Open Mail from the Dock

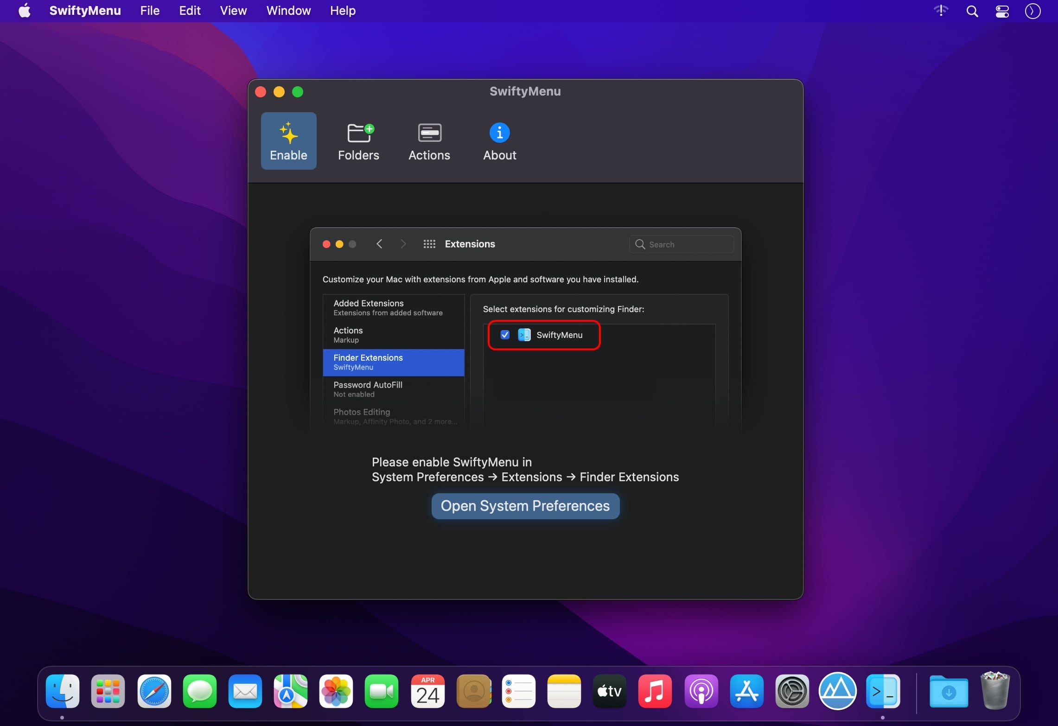pyautogui.click(x=245, y=691)
